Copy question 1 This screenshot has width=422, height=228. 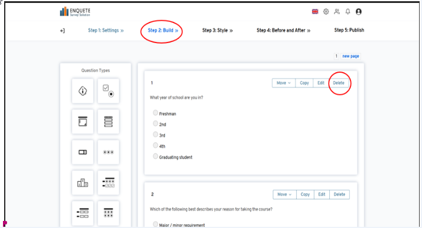click(304, 83)
